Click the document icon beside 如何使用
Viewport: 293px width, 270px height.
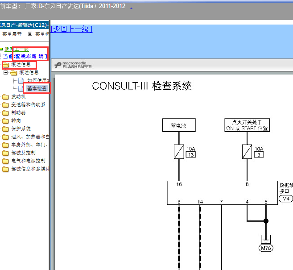[21, 81]
